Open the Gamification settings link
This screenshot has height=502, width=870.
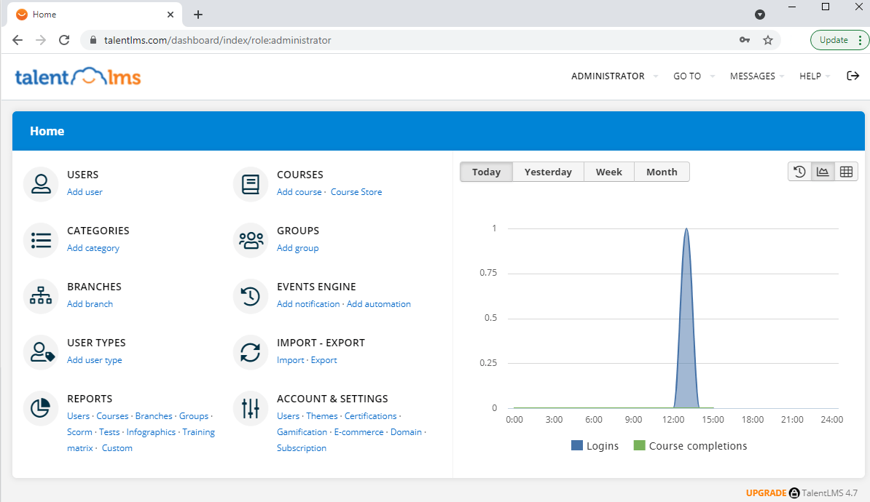[302, 431]
